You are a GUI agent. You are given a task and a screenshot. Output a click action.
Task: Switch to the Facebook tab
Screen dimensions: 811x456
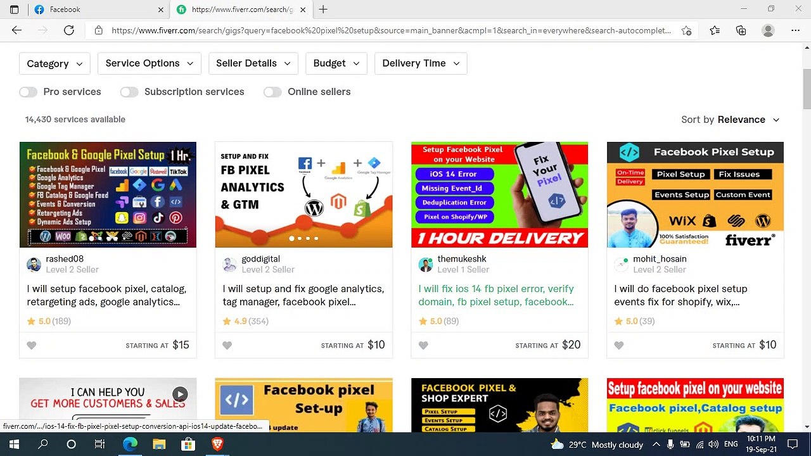click(x=98, y=9)
